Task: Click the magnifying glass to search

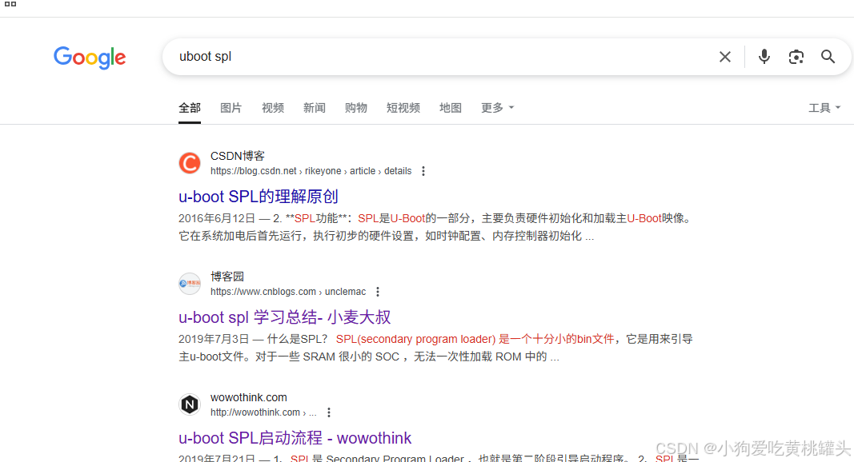Action: point(828,56)
